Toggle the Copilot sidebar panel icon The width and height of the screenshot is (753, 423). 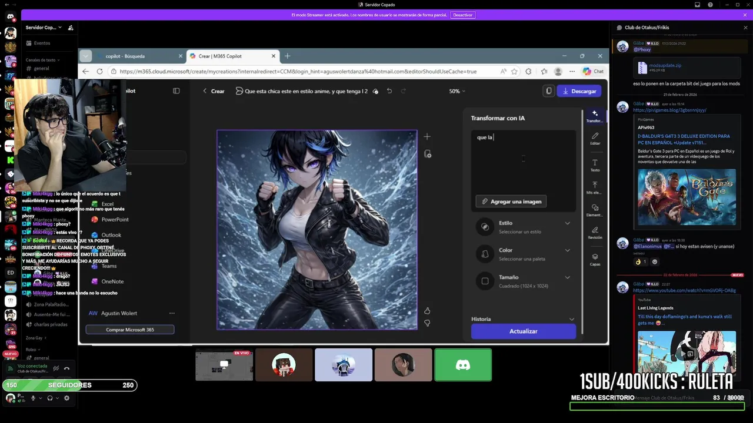(176, 91)
